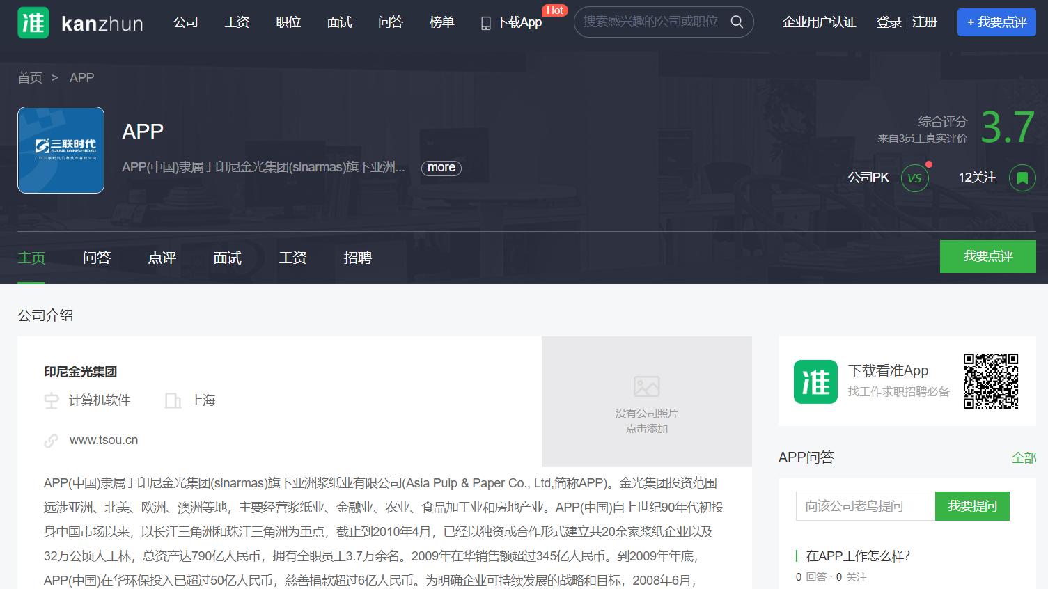Click 我要提问 to ask a question
Image resolution: width=1048 pixels, height=589 pixels.
click(972, 506)
